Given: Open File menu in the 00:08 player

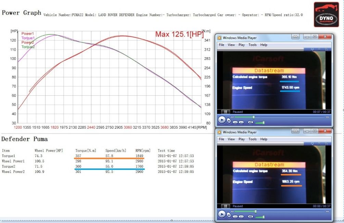Looking at the screenshot, I should coord(221,139).
